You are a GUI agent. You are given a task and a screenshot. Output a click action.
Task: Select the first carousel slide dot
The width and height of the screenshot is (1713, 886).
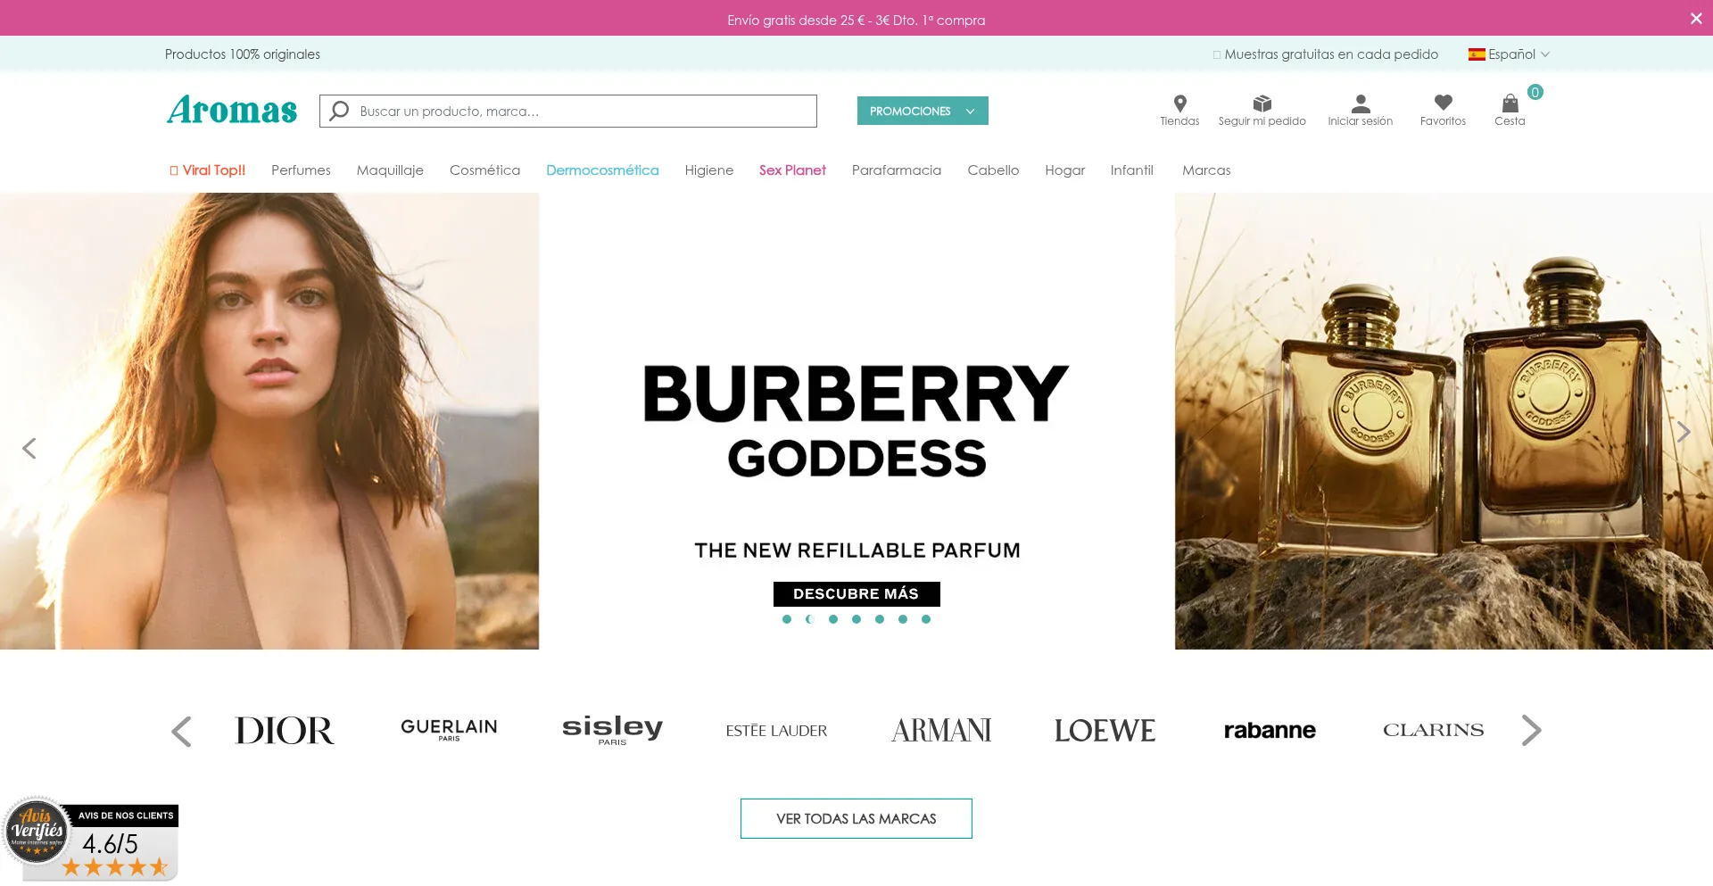coord(786,619)
